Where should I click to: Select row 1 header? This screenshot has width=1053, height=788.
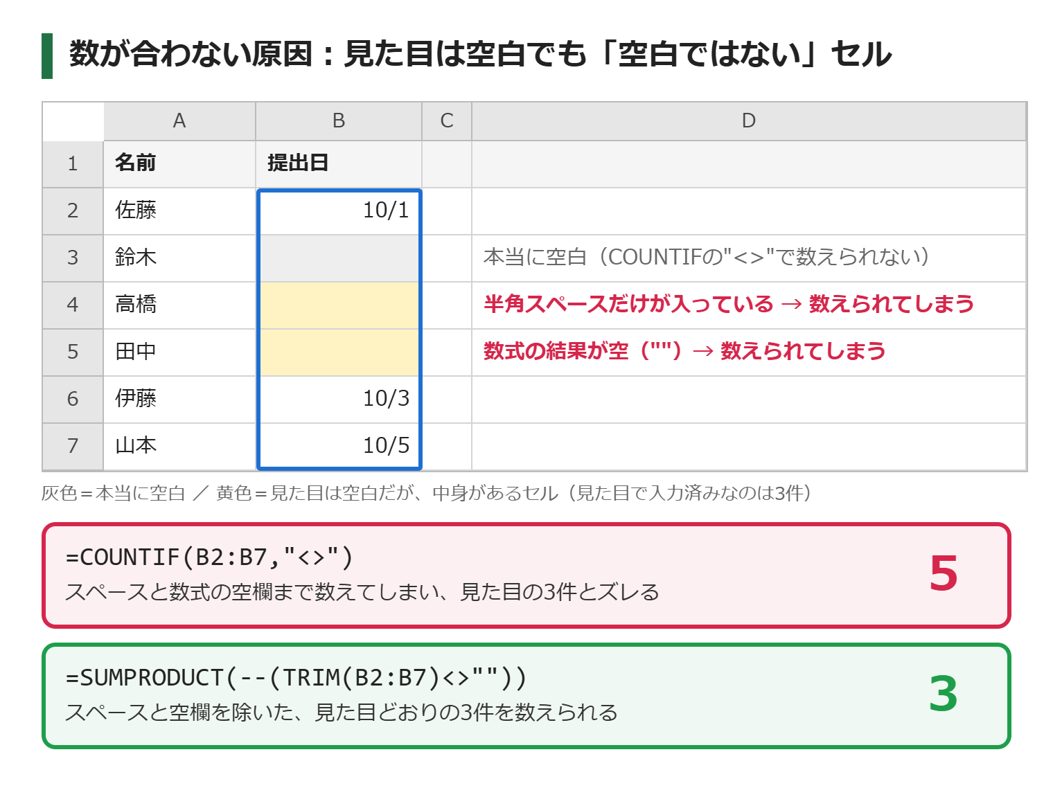coord(73,164)
